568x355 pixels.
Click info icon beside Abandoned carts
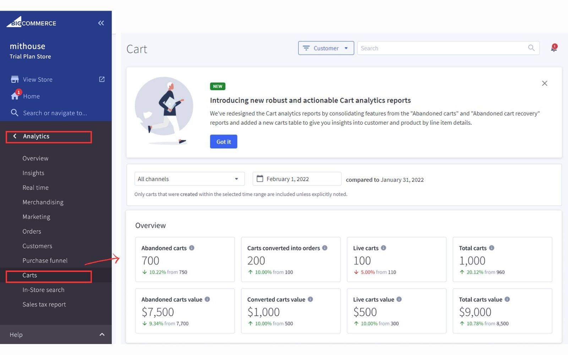(x=192, y=248)
